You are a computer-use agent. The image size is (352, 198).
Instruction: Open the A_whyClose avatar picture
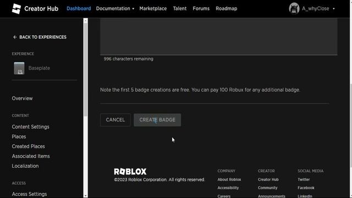coord(294,9)
